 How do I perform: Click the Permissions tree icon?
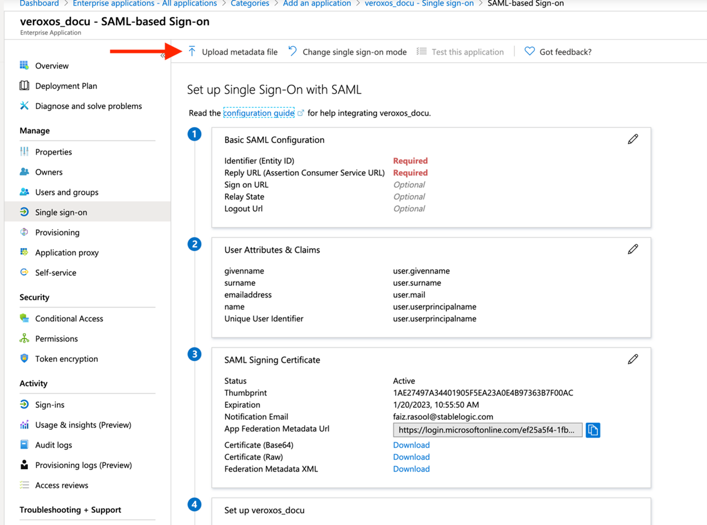coord(24,338)
